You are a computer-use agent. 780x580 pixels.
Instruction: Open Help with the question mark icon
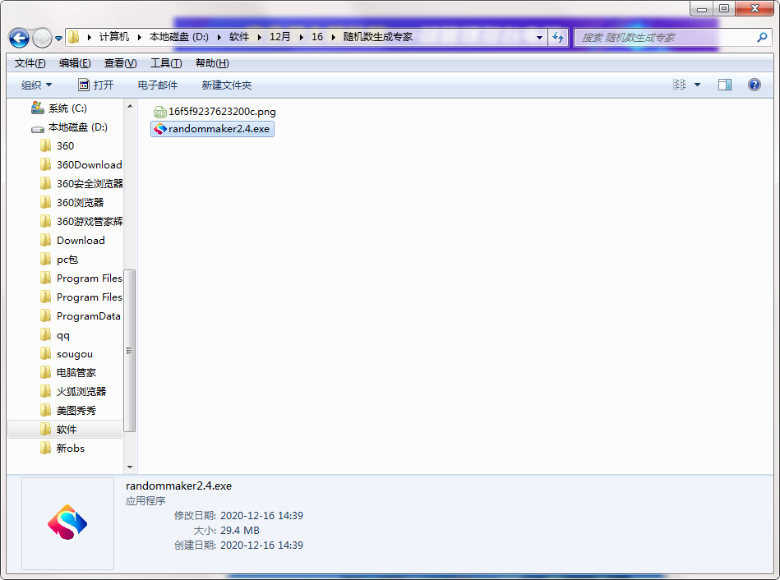(x=755, y=85)
